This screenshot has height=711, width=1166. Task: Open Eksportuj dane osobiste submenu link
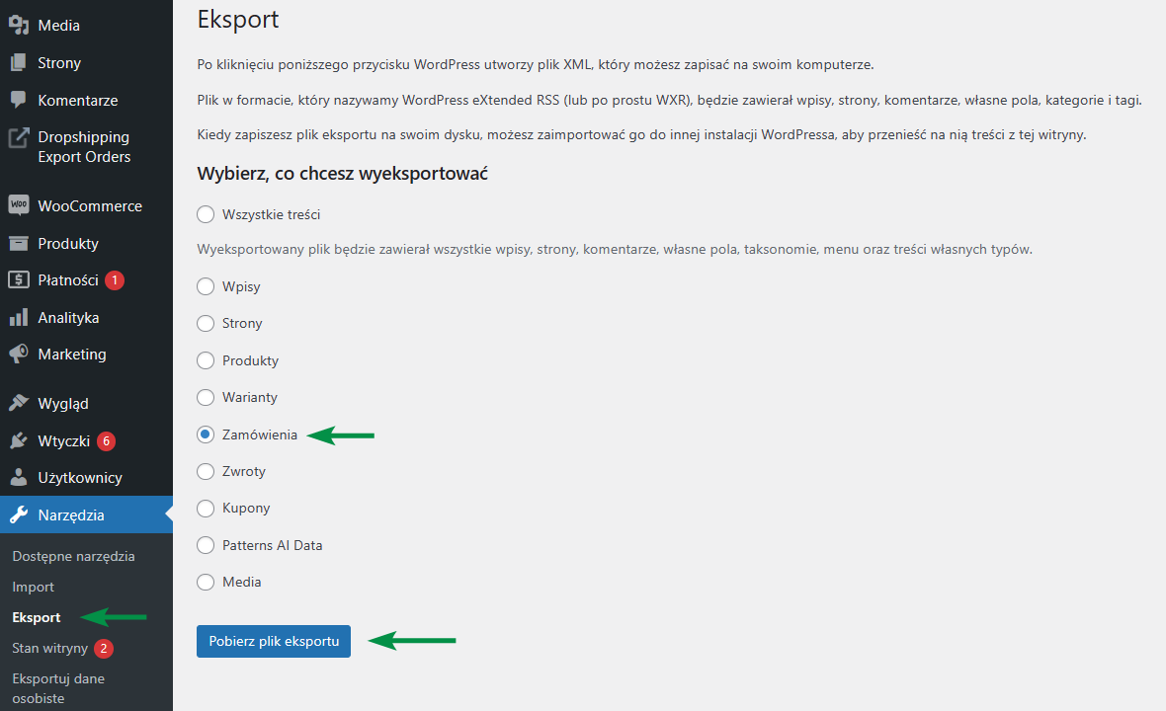click(x=58, y=688)
